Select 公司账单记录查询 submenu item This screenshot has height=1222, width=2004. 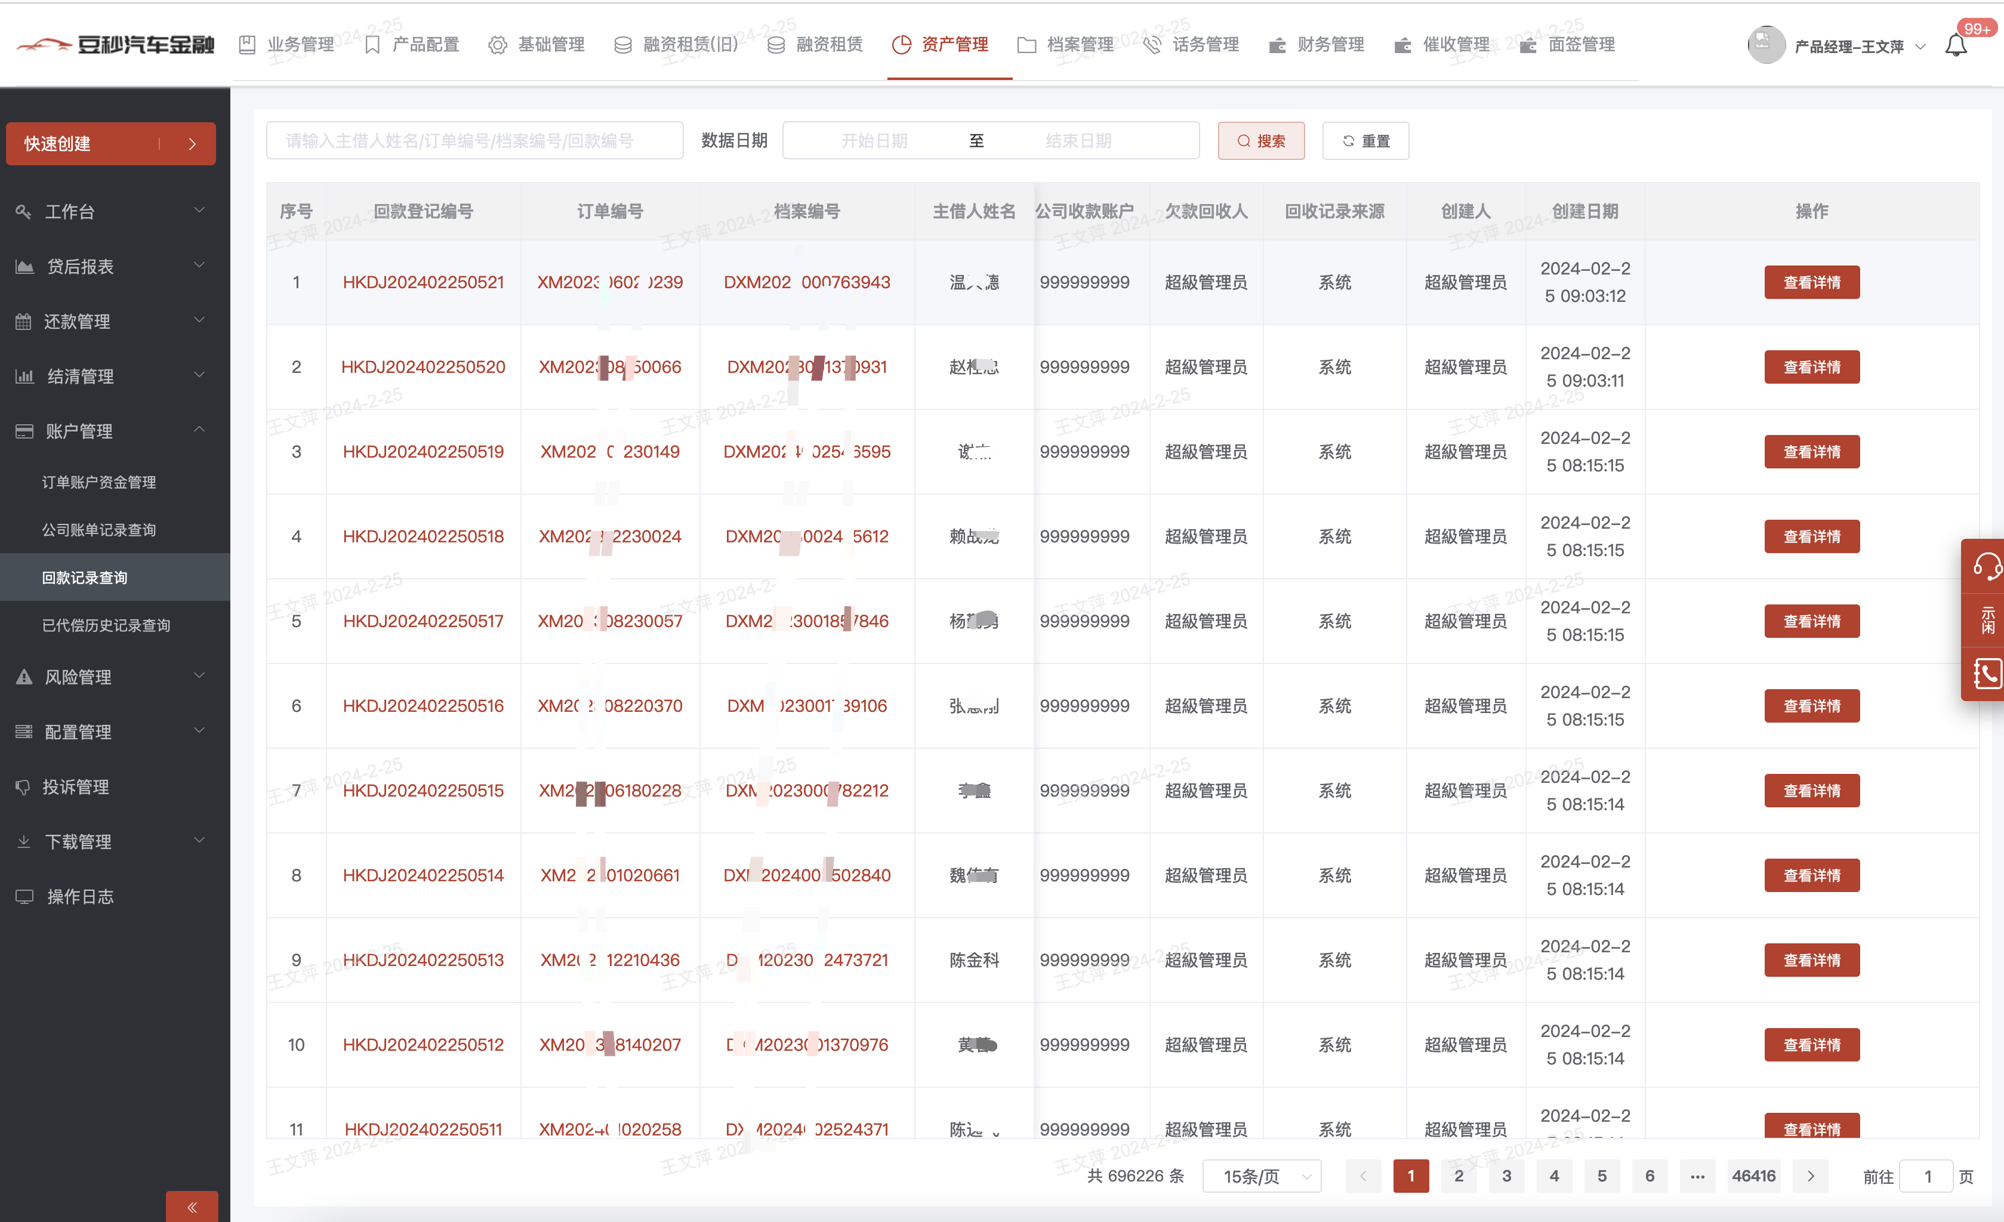98,530
